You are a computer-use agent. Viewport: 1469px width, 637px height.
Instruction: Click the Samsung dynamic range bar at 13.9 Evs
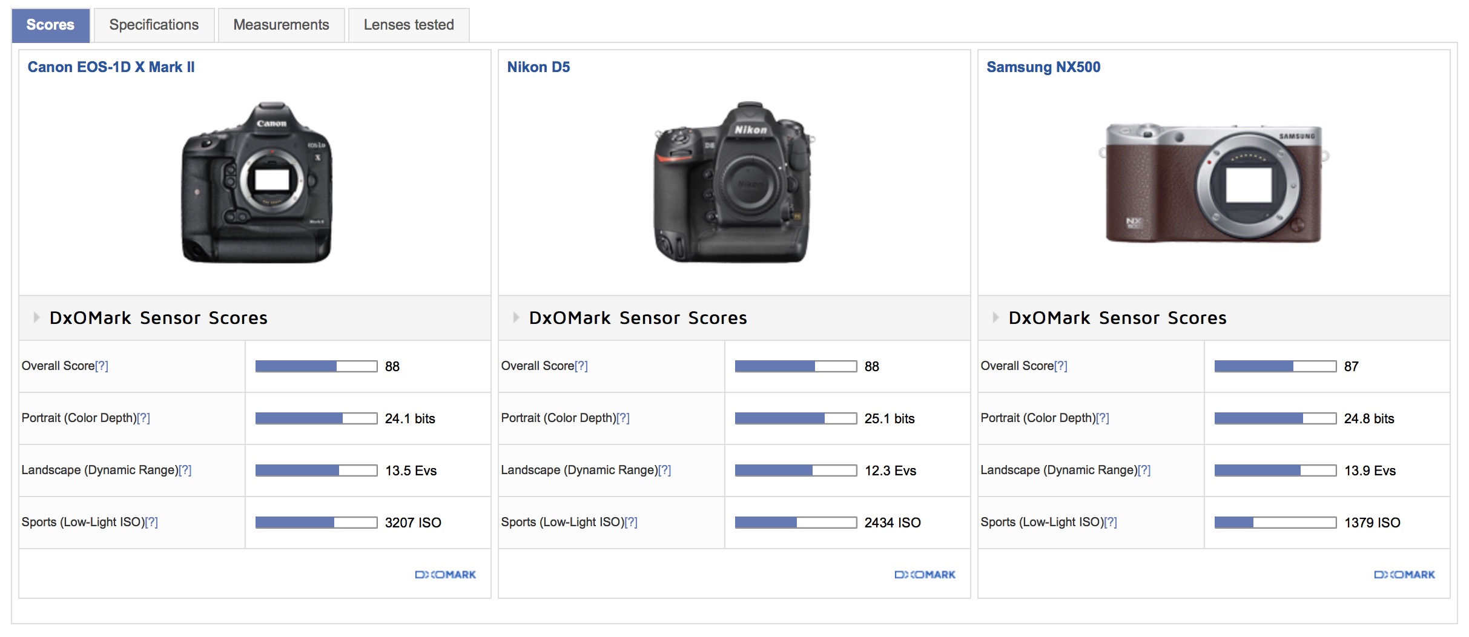1276,470
